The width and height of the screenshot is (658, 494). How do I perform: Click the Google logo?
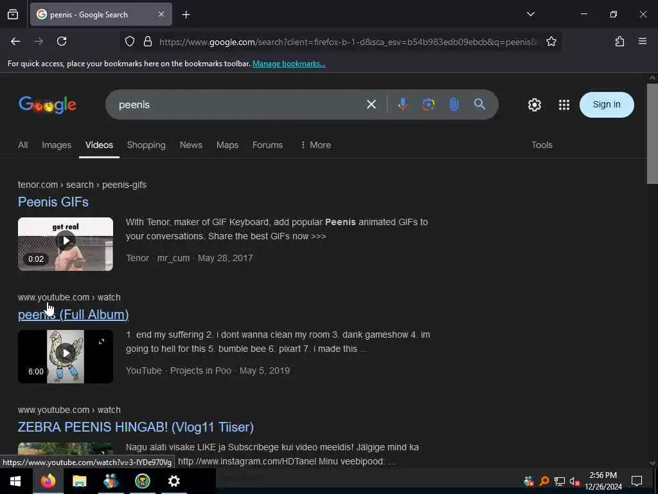(x=48, y=105)
